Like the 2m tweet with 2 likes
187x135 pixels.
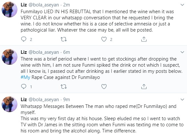point(104,39)
